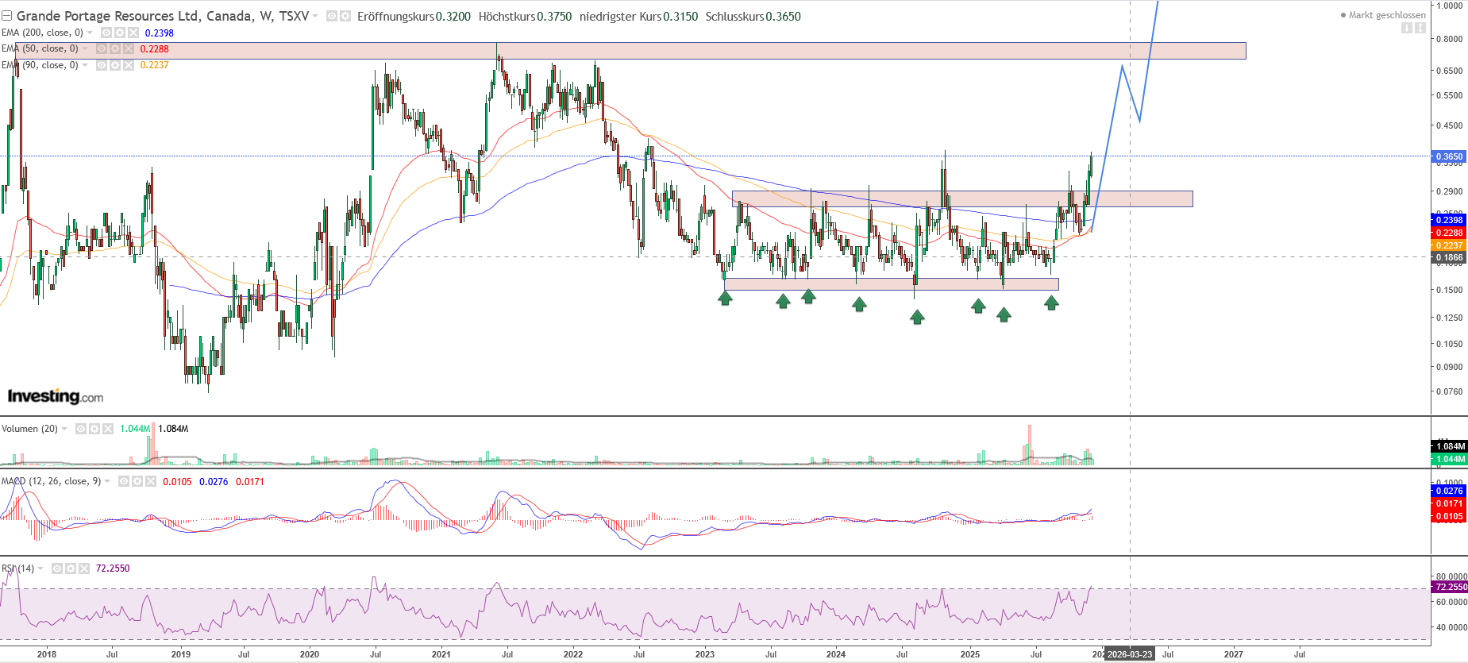
Task: Toggle visibility eye of MACD indicator
Action: [124, 481]
